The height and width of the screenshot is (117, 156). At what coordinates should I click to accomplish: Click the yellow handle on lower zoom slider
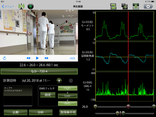click(117, 113)
